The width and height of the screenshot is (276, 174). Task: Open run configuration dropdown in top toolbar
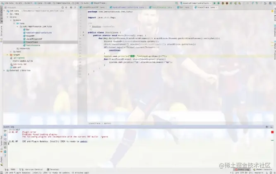[196, 3]
